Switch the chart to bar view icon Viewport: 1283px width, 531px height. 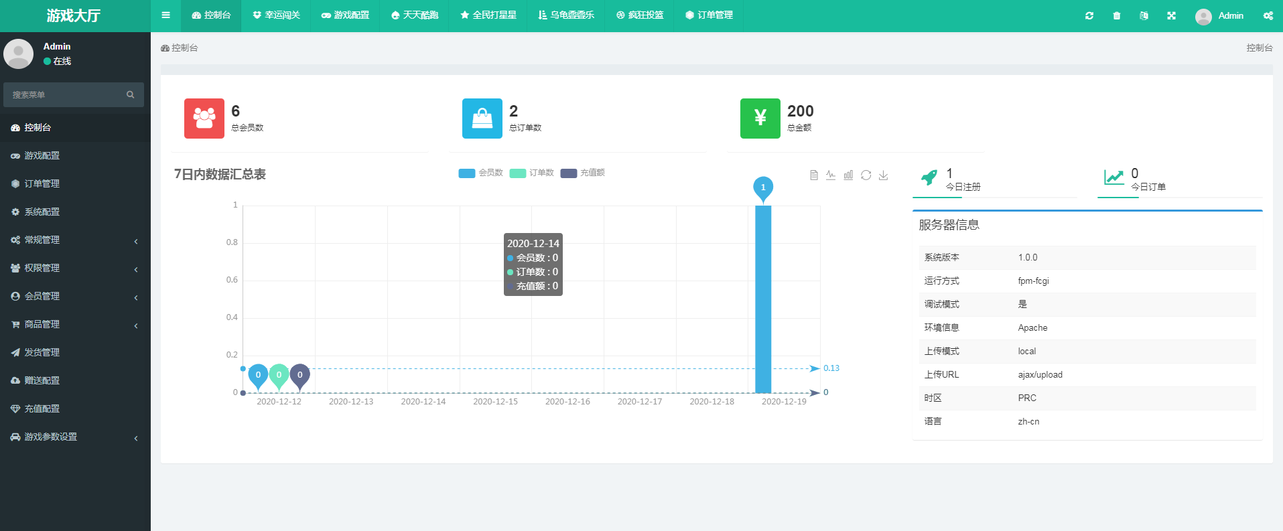848,175
